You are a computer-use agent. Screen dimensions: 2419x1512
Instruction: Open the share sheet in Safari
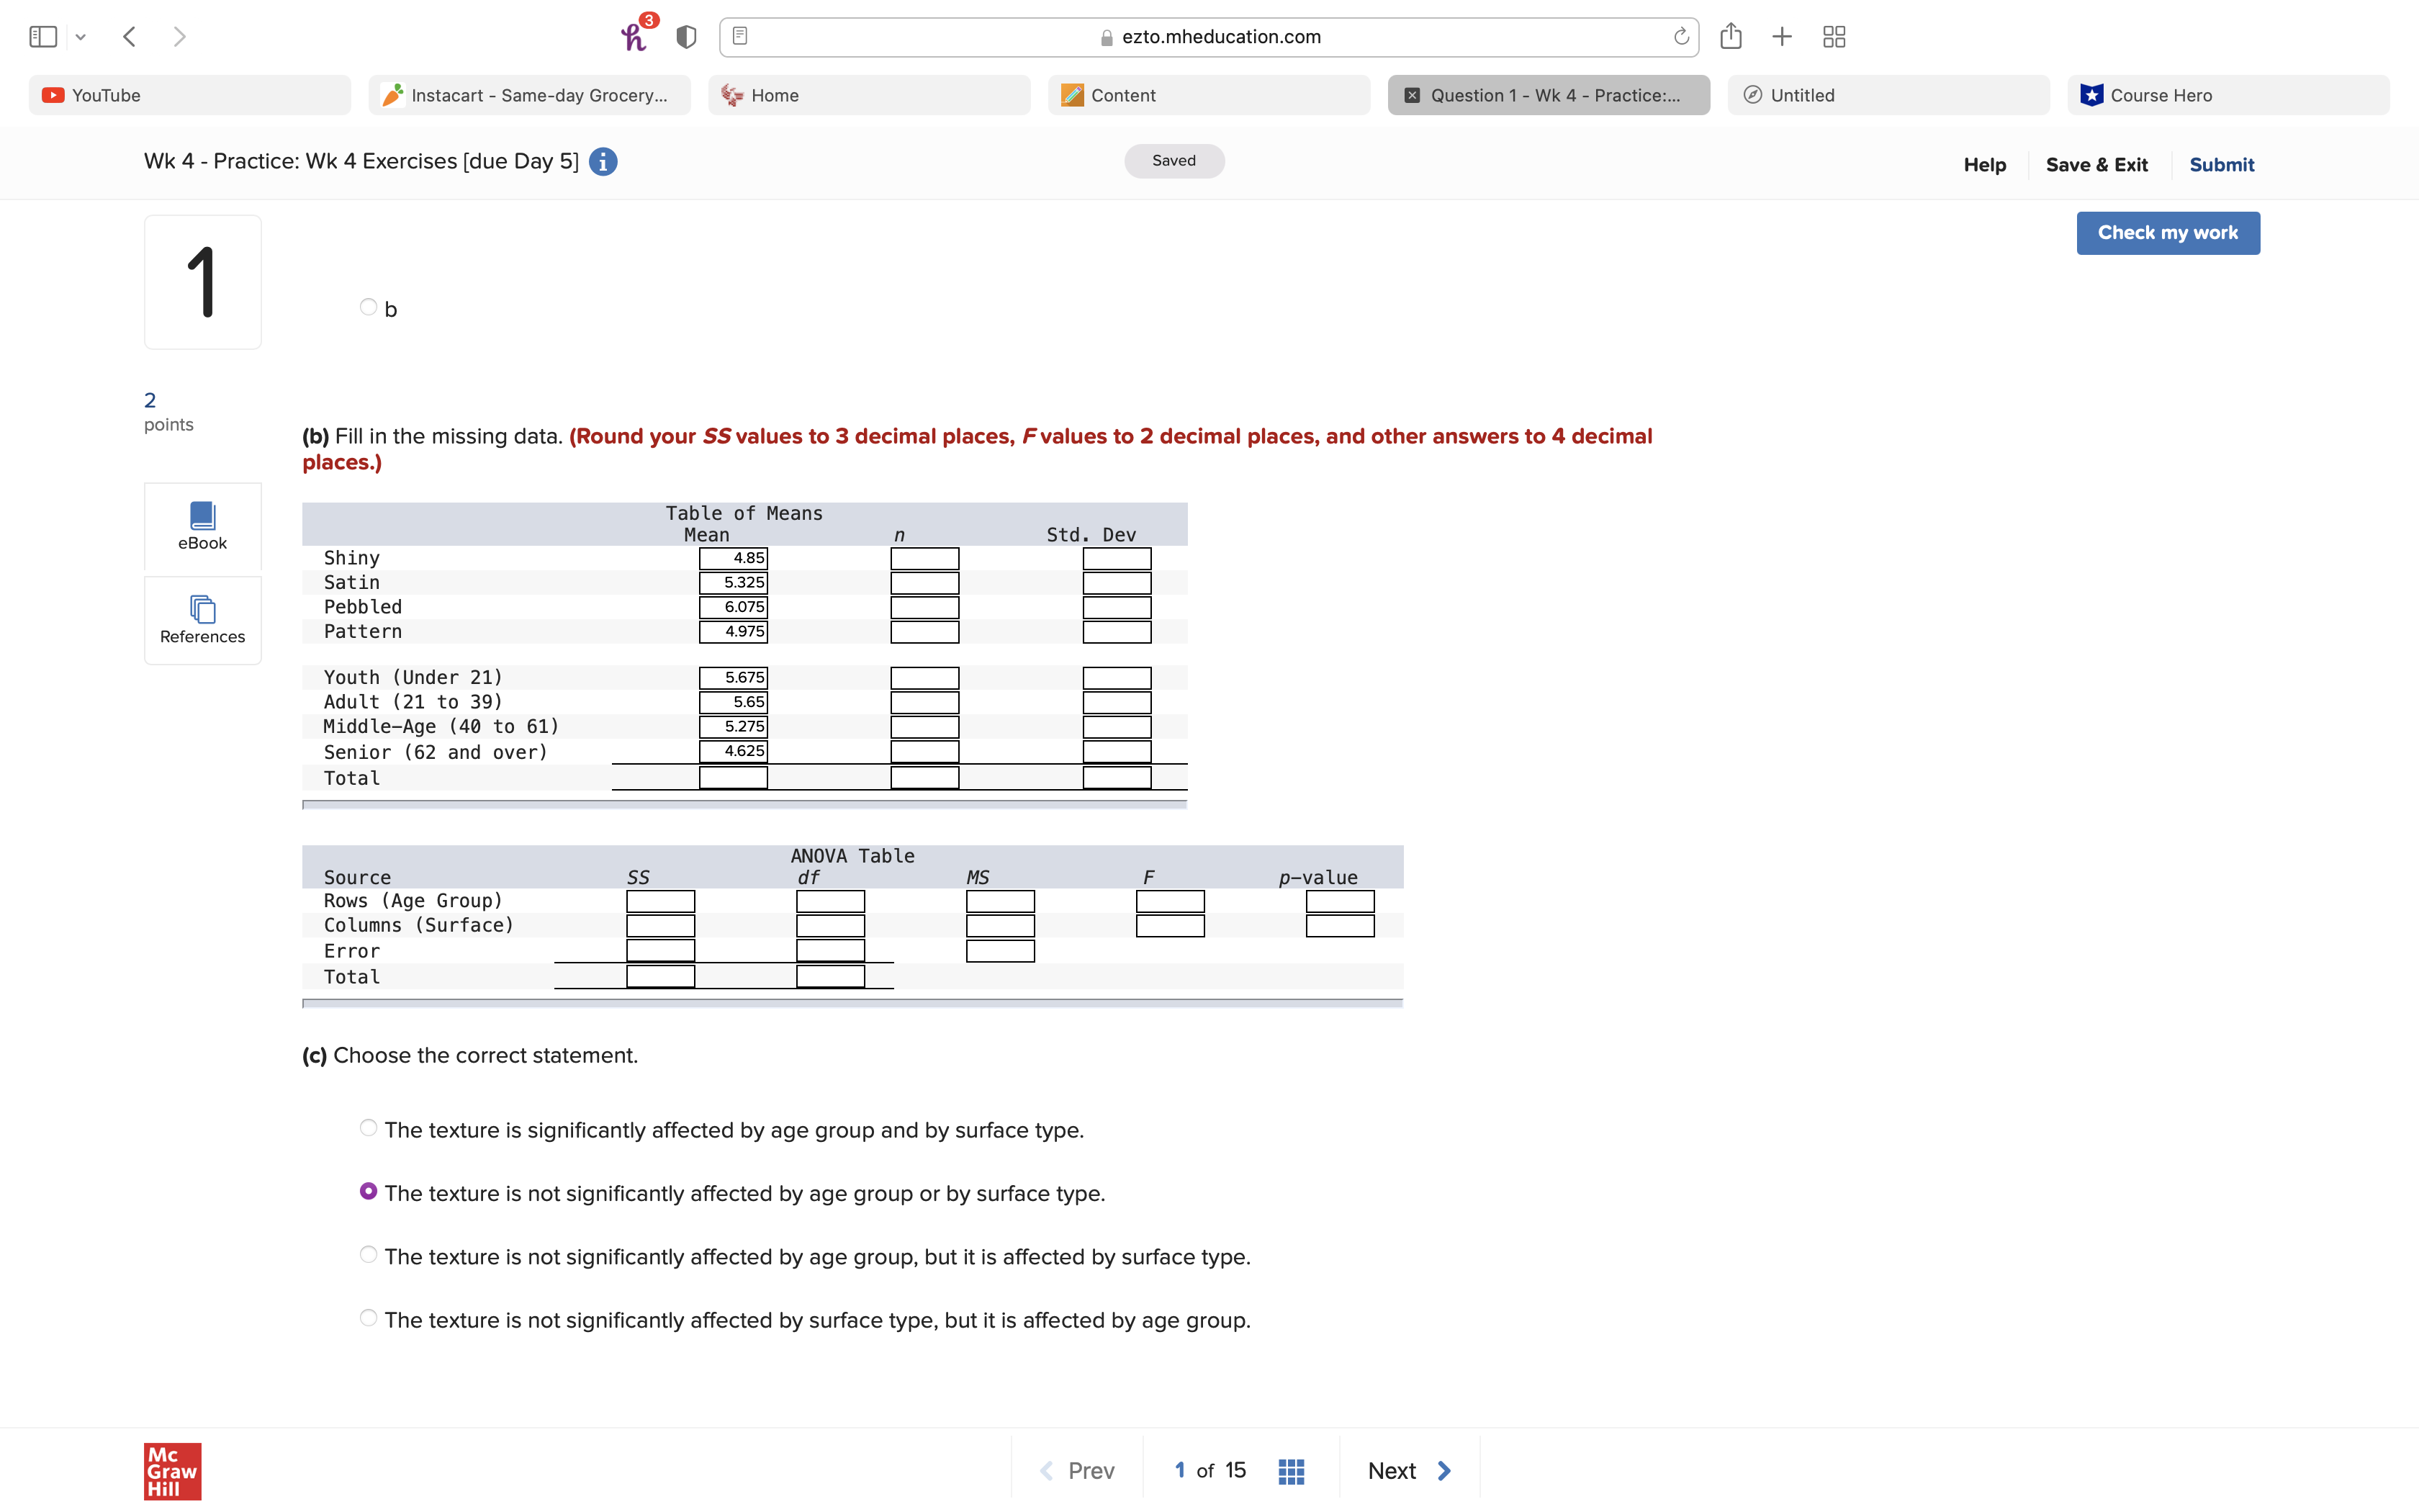click(1730, 36)
